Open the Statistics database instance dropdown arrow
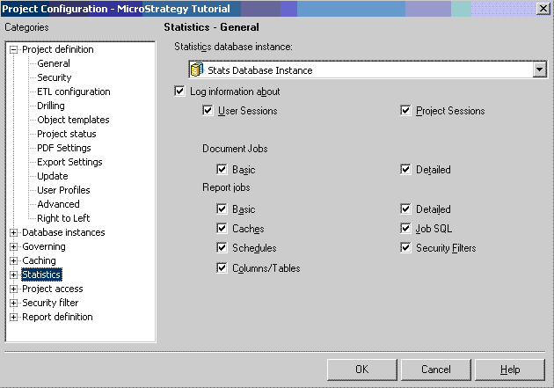 coord(540,70)
